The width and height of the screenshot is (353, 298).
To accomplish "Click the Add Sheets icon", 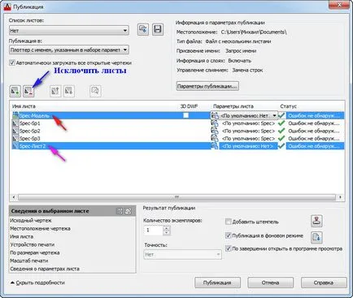I will pos(15,91).
